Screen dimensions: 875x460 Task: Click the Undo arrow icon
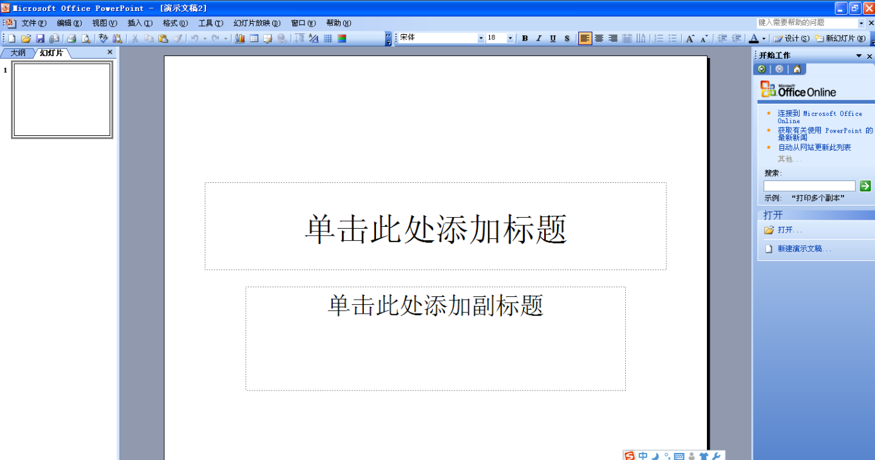[194, 39]
